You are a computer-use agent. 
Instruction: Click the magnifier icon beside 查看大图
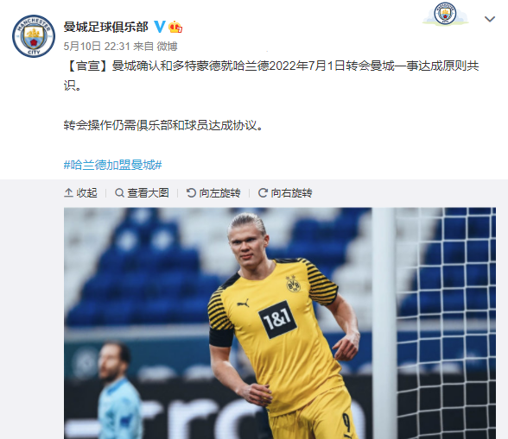(x=119, y=193)
